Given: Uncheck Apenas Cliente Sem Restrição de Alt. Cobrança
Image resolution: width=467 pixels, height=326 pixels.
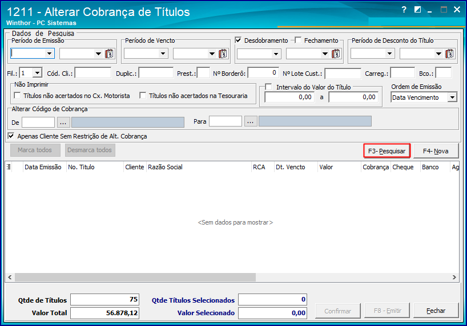Looking at the screenshot, I should tap(11, 136).
